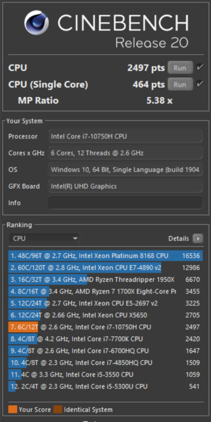The width and height of the screenshot is (211, 422).
Task: Click the Info text field
Action: [x=125, y=203]
